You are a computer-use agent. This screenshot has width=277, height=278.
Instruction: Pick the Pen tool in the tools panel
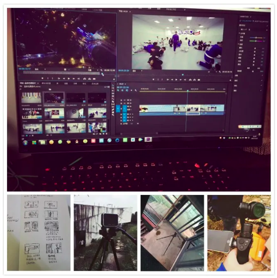[113, 109]
